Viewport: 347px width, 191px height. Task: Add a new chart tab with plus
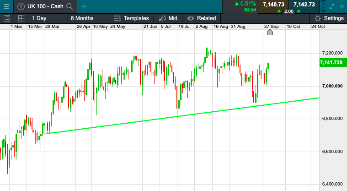pos(84,6)
